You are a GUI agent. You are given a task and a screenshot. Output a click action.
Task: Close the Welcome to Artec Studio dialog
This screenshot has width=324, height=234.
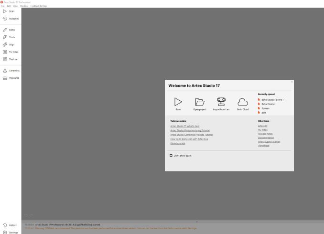coord(292,82)
